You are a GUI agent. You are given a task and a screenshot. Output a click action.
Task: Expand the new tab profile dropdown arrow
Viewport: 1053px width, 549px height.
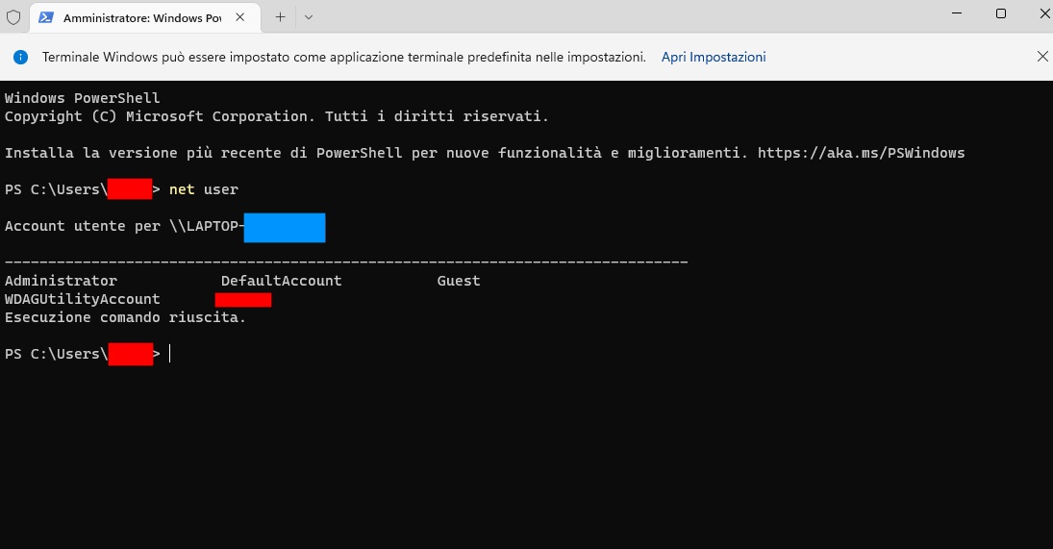click(x=309, y=17)
